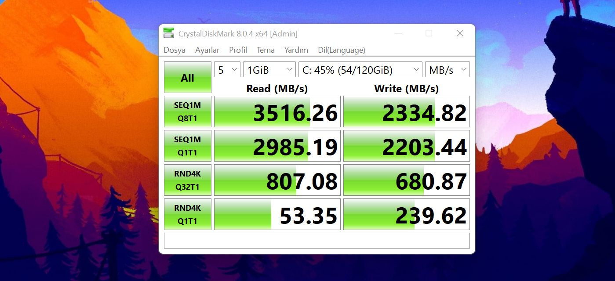The height and width of the screenshot is (281, 615).
Task: Click the 239.62 random write result
Action: click(407, 214)
